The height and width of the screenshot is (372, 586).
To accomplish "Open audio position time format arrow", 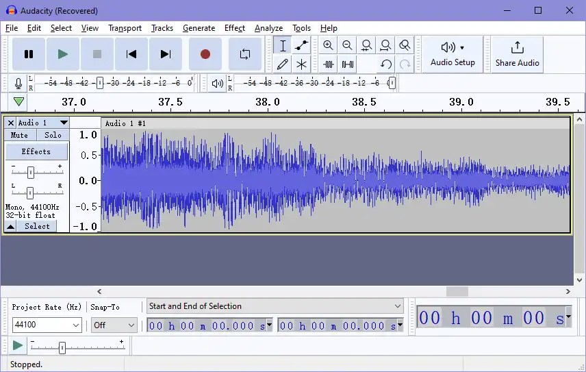I will (568, 317).
